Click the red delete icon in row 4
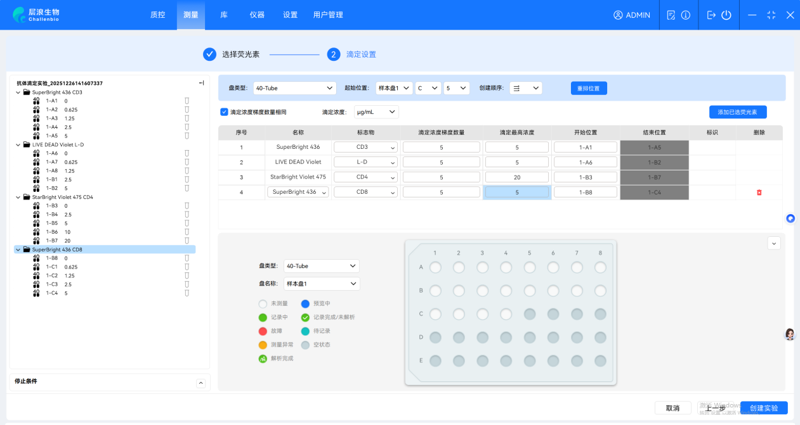Viewport: 800px width, 425px height. click(759, 193)
